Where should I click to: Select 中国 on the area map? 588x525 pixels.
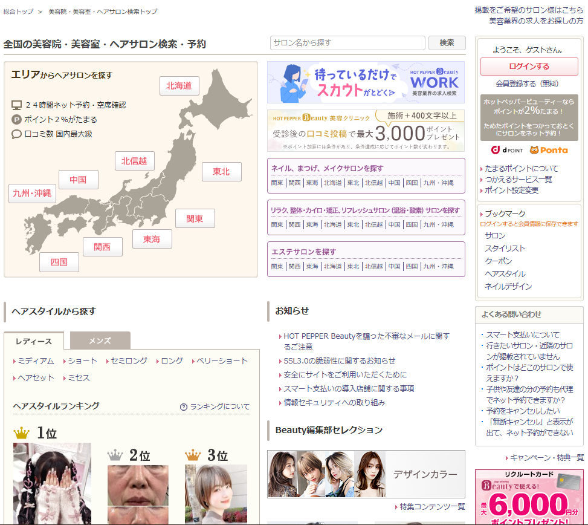point(79,180)
